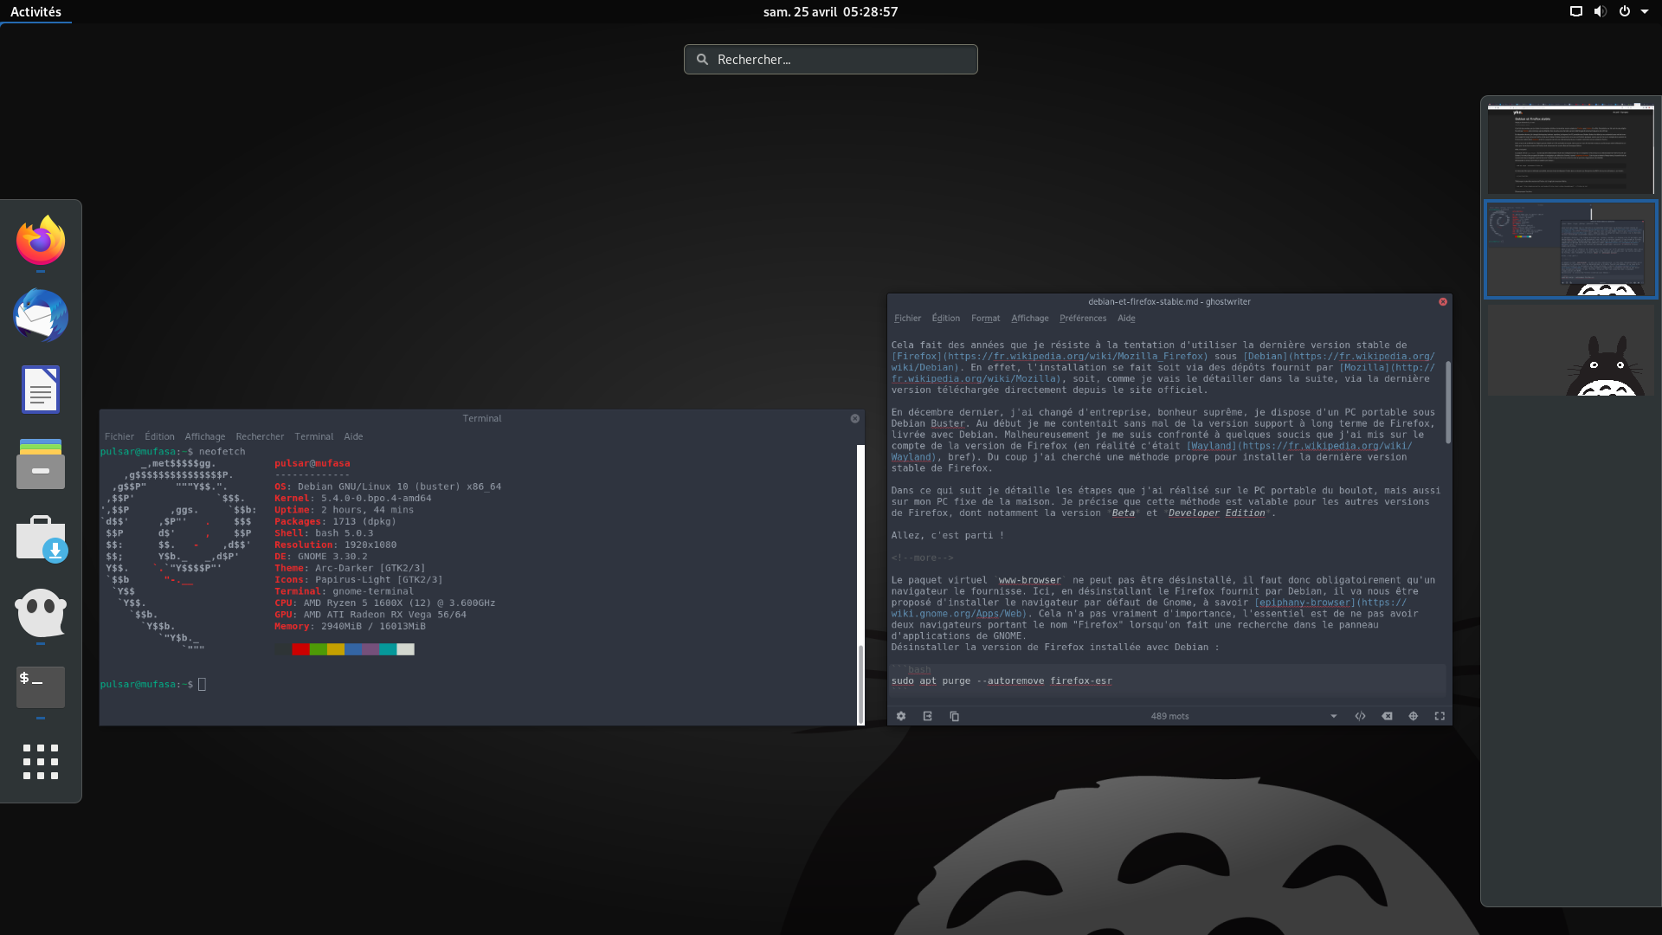
Task: Click the copy HTML icon in ghostwriter
Action: (954, 716)
